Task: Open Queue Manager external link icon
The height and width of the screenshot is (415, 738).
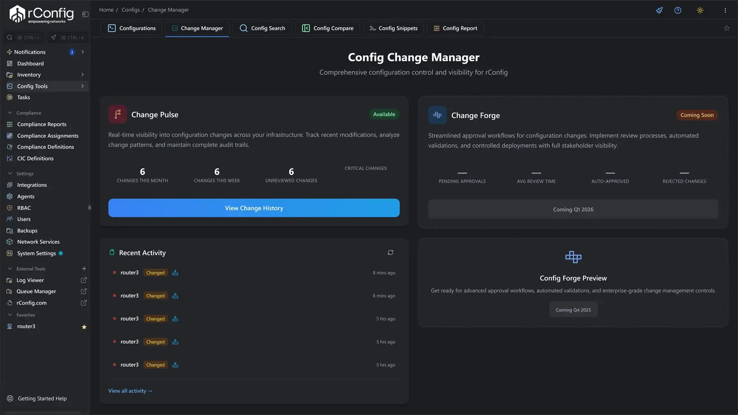Action: pyautogui.click(x=84, y=291)
